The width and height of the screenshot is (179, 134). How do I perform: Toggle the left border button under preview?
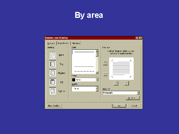(117, 83)
